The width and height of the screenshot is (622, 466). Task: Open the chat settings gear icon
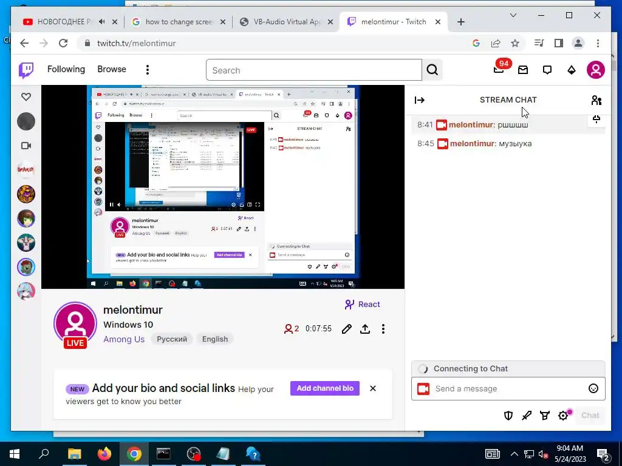pyautogui.click(x=563, y=415)
